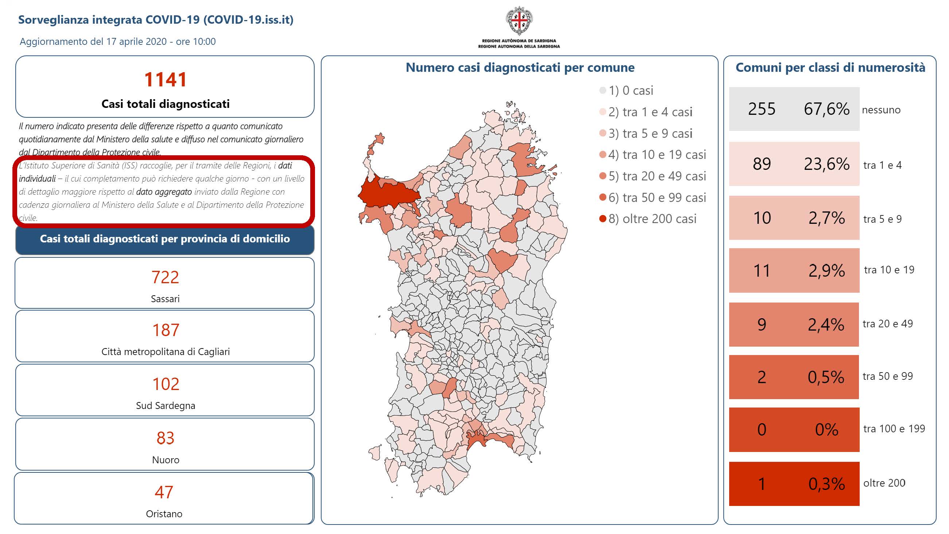
Task: Click the 'tra 1 e 4 casi' legend dot
Action: [x=603, y=112]
